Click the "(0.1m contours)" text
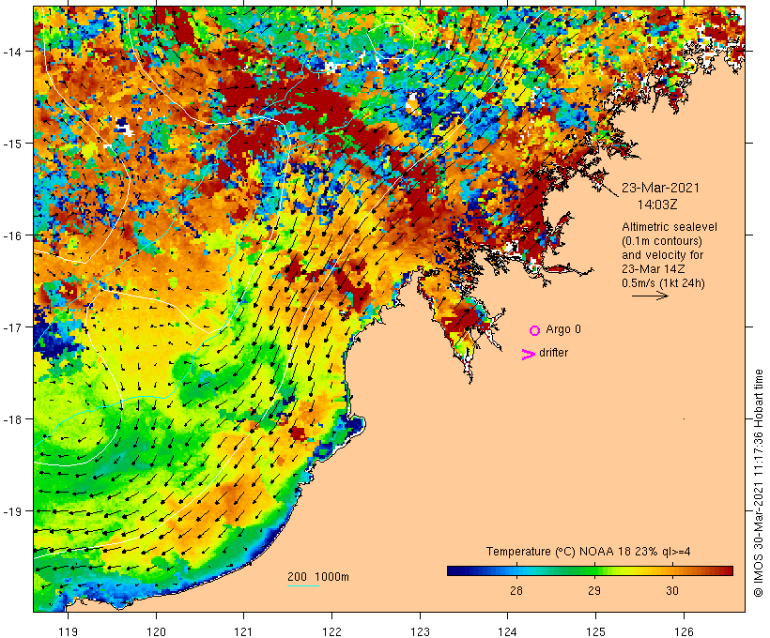Screen dimensions: 770x638 click(x=662, y=241)
